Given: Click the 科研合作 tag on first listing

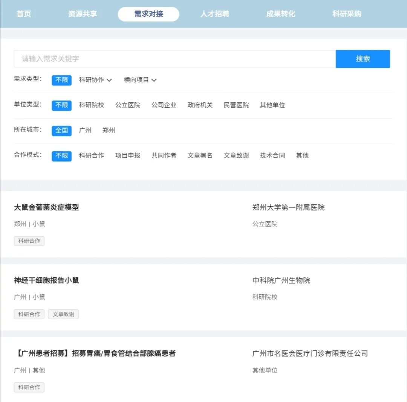Looking at the screenshot, I should (x=29, y=241).
